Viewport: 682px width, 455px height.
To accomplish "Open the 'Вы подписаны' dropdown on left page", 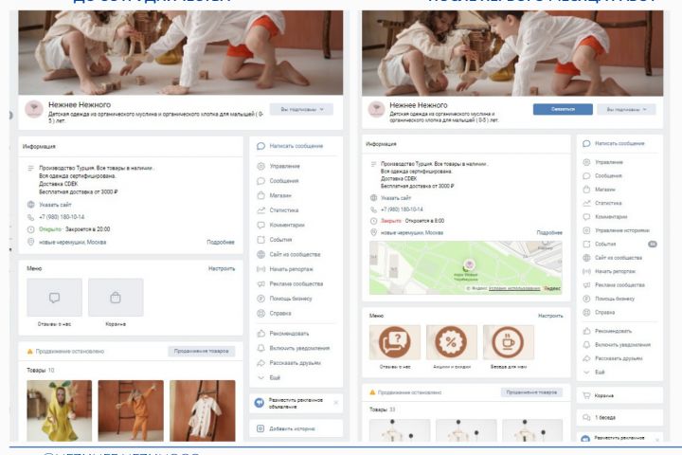I will (x=301, y=109).
